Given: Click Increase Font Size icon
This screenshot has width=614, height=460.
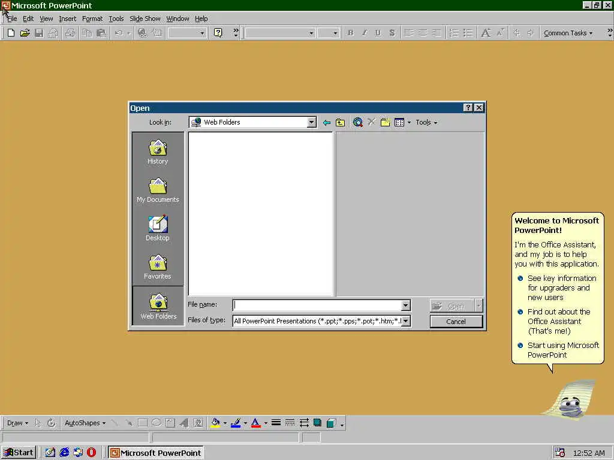Looking at the screenshot, I should (x=486, y=33).
